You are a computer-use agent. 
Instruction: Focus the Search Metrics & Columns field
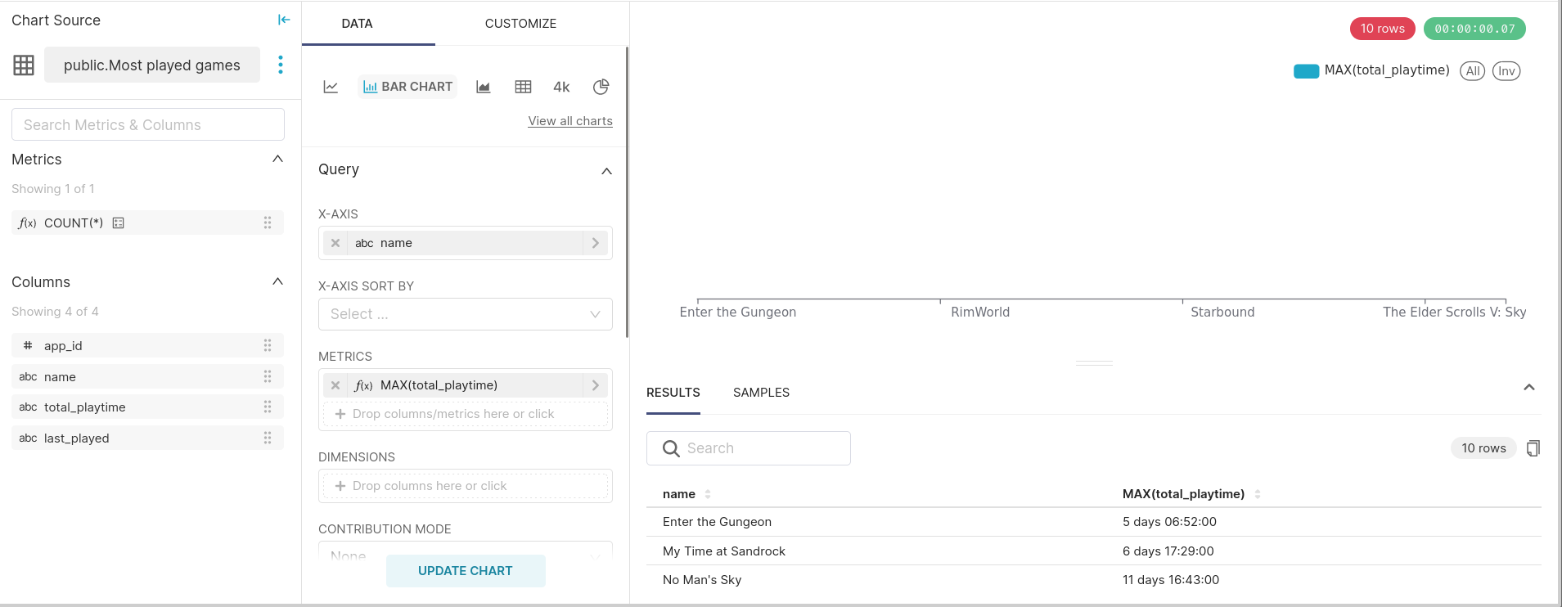click(148, 124)
